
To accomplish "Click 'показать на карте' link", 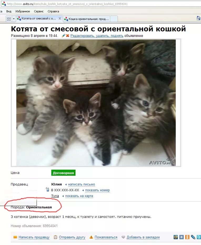I will click(79, 196).
